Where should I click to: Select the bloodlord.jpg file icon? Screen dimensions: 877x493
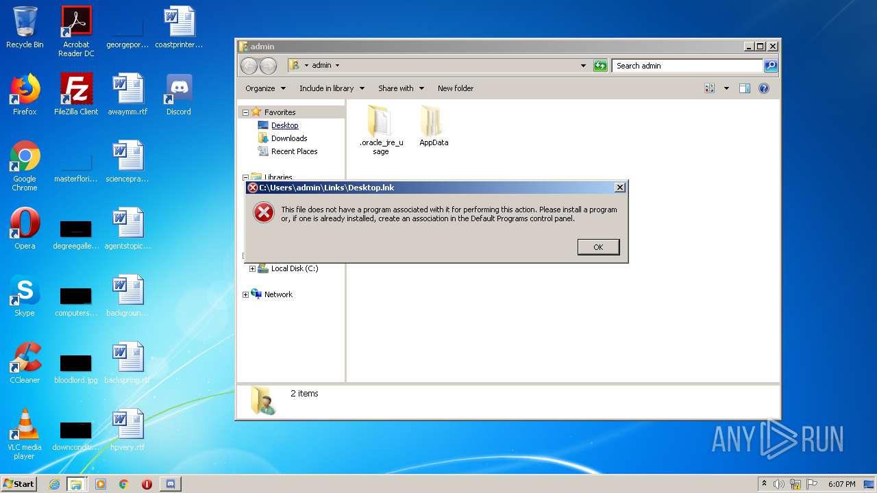point(76,368)
